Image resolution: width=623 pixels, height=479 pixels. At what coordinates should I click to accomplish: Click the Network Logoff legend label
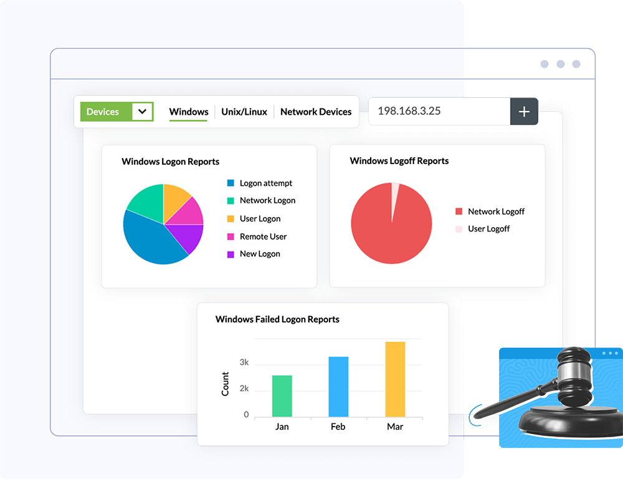click(x=497, y=211)
